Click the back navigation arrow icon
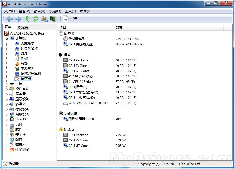Viewport: 235px width, 169px height. pyautogui.click(x=10, y=19)
